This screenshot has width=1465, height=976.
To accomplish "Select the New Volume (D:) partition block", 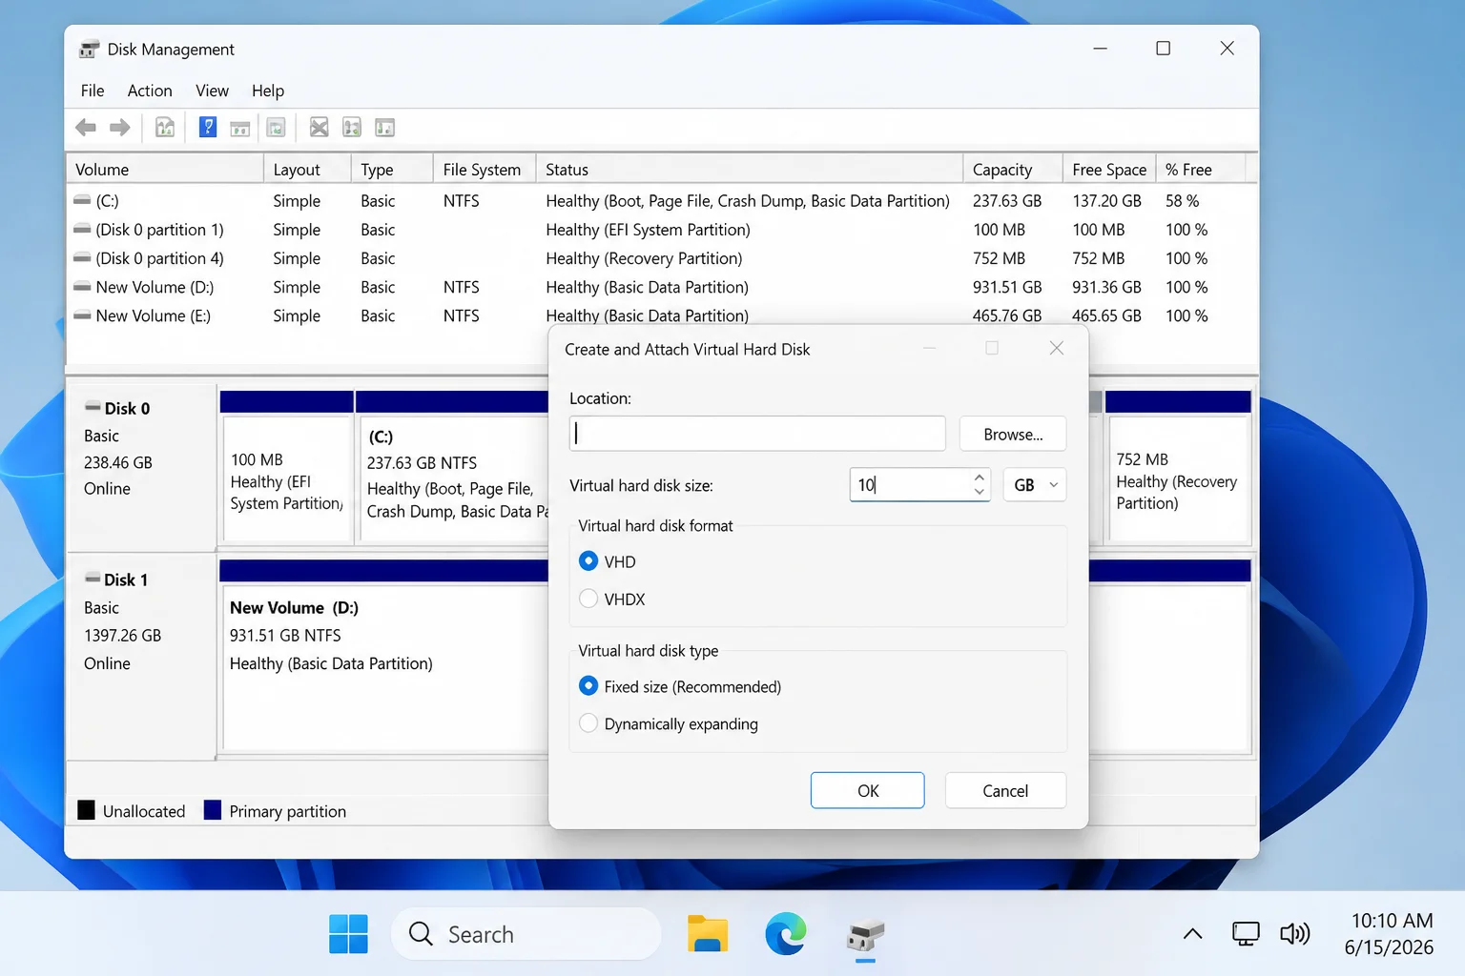I will click(384, 656).
